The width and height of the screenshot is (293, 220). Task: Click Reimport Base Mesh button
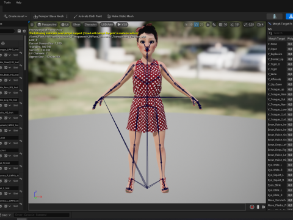49,16
